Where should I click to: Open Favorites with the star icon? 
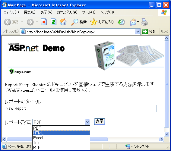click(x=93, y=22)
